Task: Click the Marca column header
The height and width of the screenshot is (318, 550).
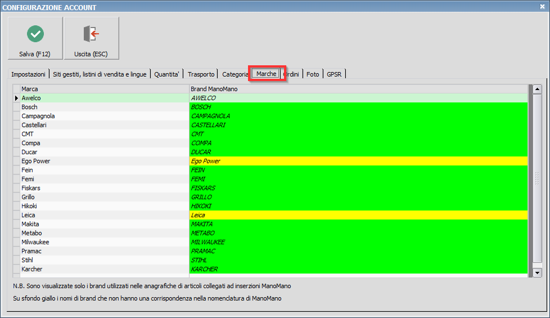Action: (105, 89)
